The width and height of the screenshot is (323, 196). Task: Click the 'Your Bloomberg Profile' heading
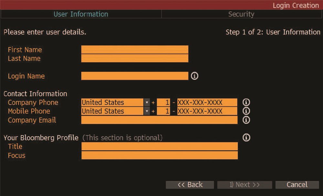[x=41, y=138]
